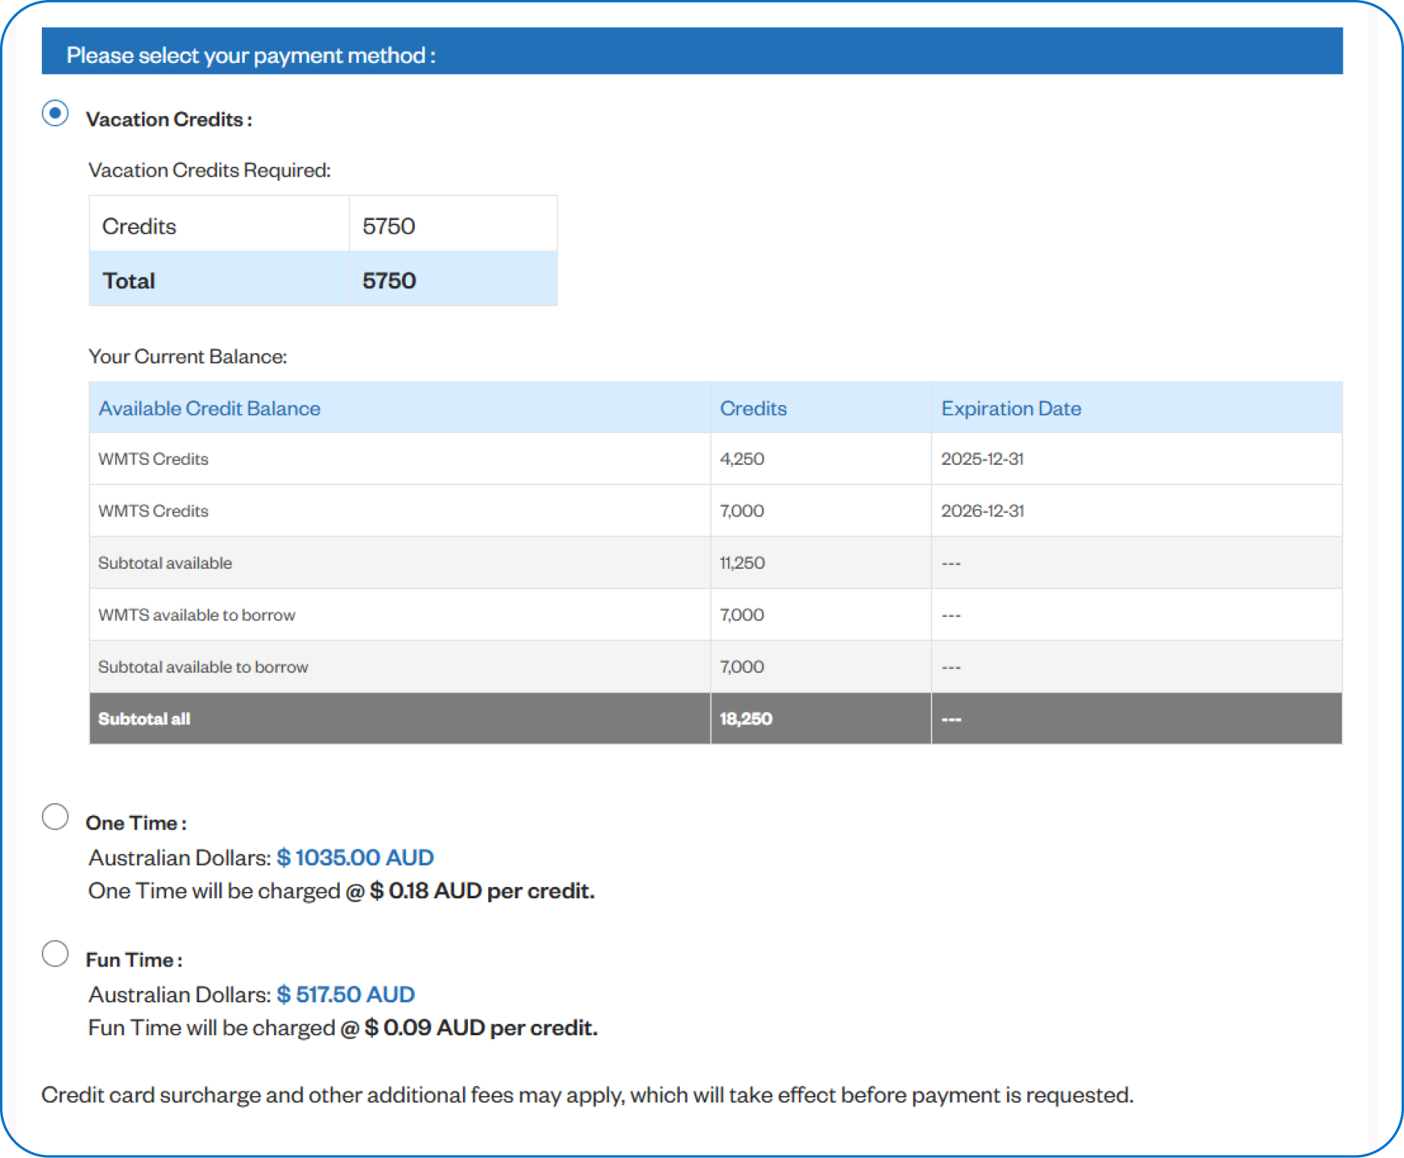1404x1158 pixels.
Task: Select the Fun Time payment option
Action: [x=54, y=954]
